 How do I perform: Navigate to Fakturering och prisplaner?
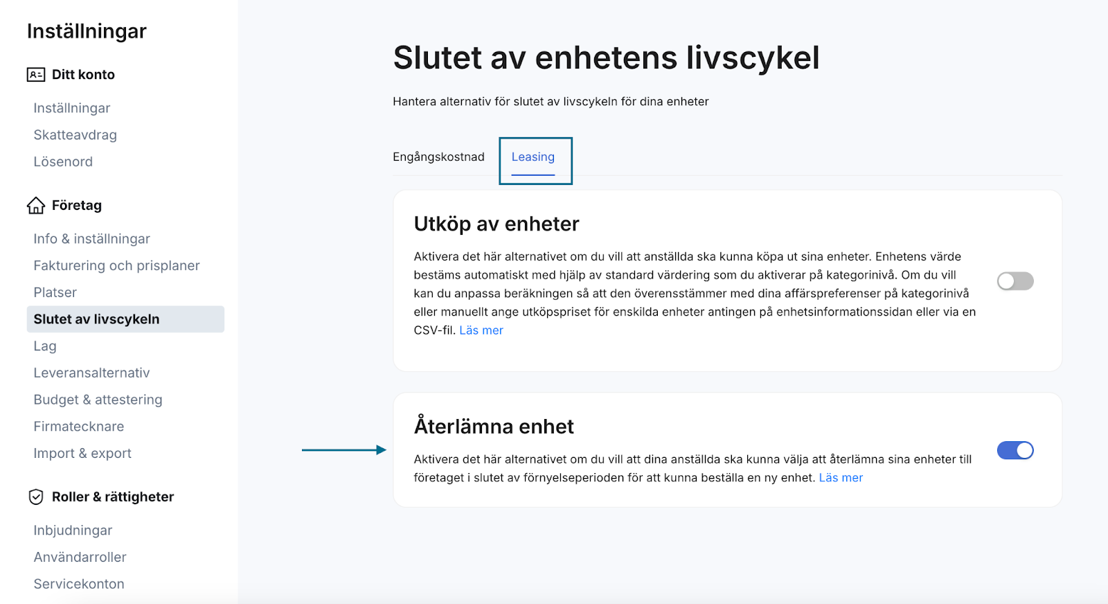coord(116,266)
